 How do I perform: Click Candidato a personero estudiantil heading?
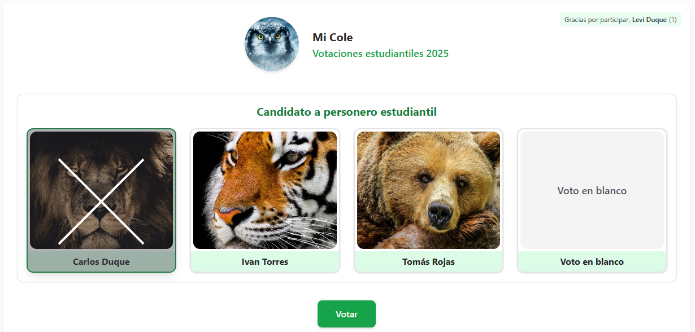click(x=347, y=112)
